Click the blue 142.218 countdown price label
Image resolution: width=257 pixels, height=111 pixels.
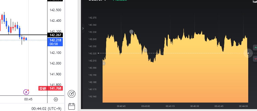[55, 42]
